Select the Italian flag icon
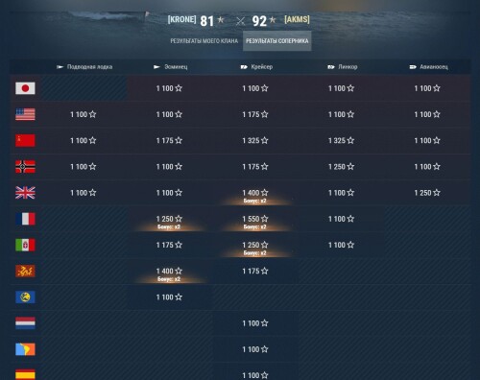This screenshot has width=480, height=380. pyautogui.click(x=25, y=245)
